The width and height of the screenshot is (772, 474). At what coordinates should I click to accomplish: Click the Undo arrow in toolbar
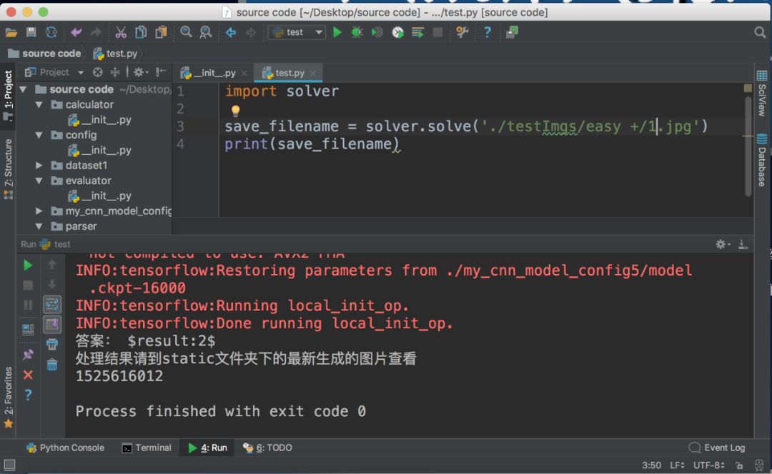[x=76, y=32]
